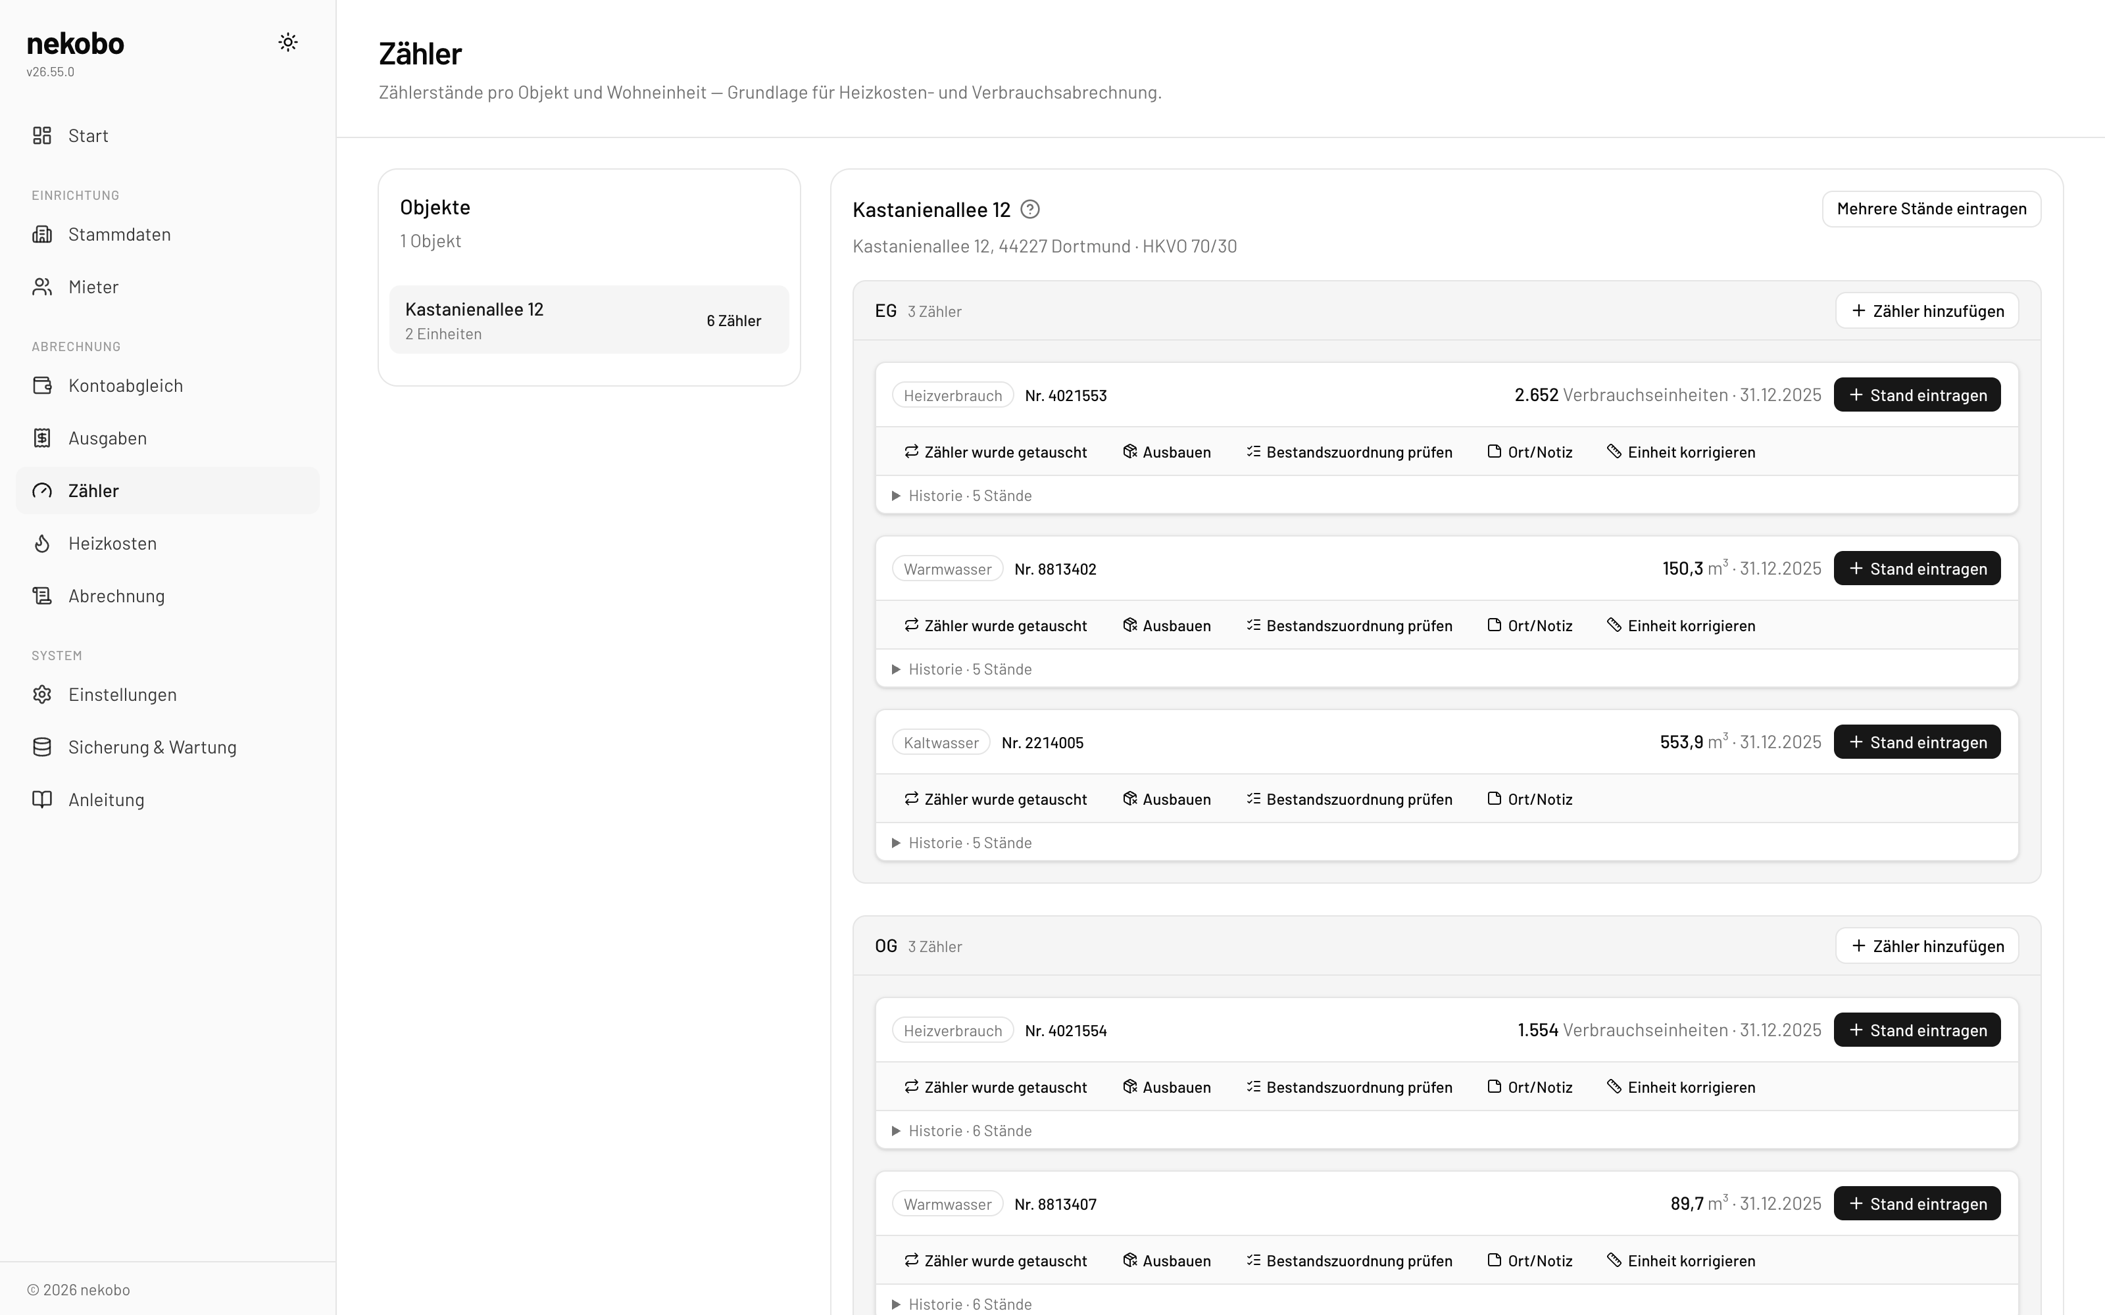Click the help icon beside Kastanienallee 12

(1030, 210)
